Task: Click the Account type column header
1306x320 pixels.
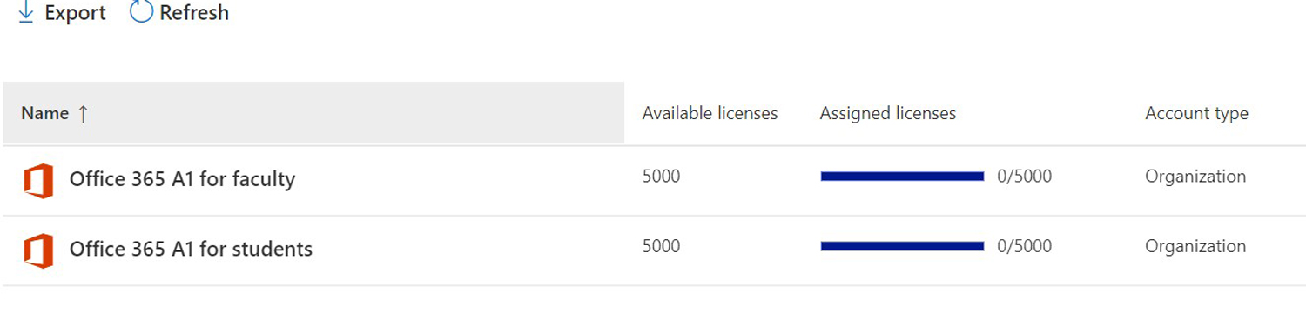Action: tap(1196, 113)
